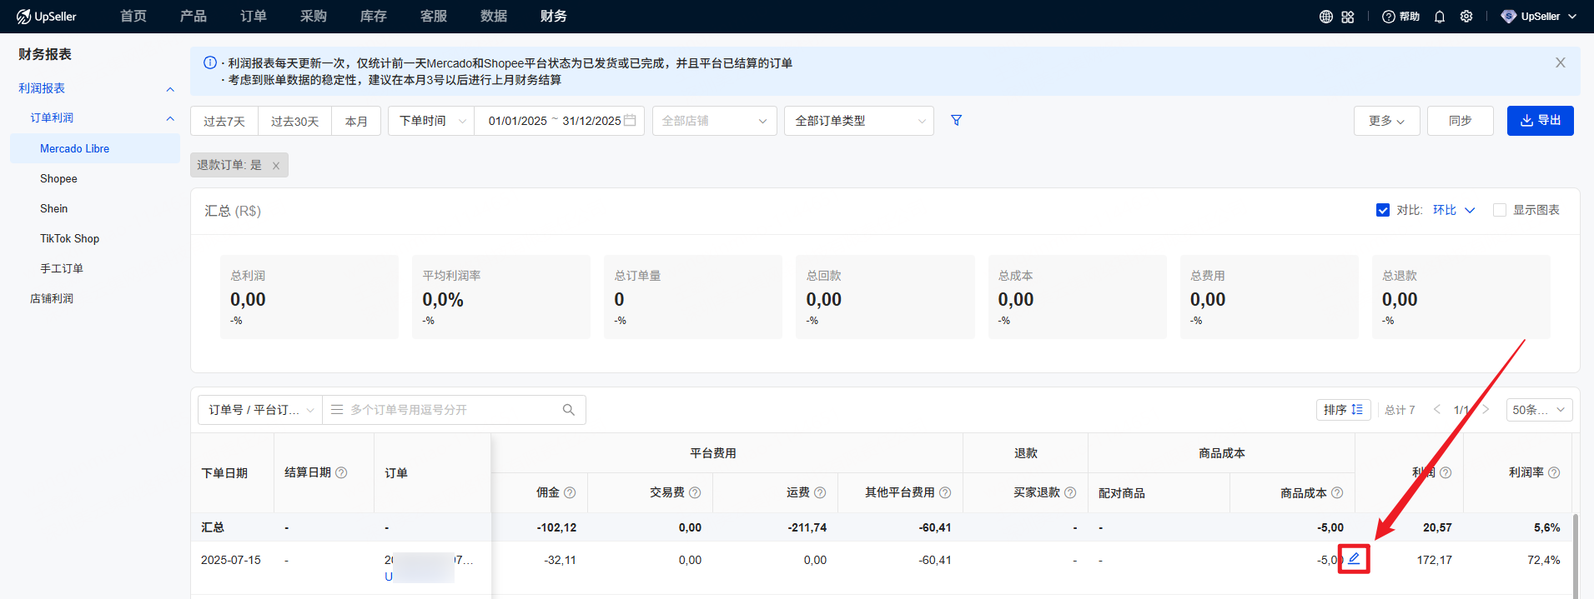The width and height of the screenshot is (1594, 599).
Task: Click the 导出 export button
Action: click(1540, 121)
